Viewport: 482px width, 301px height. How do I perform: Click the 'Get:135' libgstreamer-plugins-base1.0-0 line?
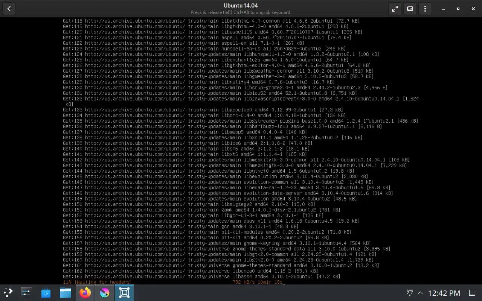tap(241, 121)
